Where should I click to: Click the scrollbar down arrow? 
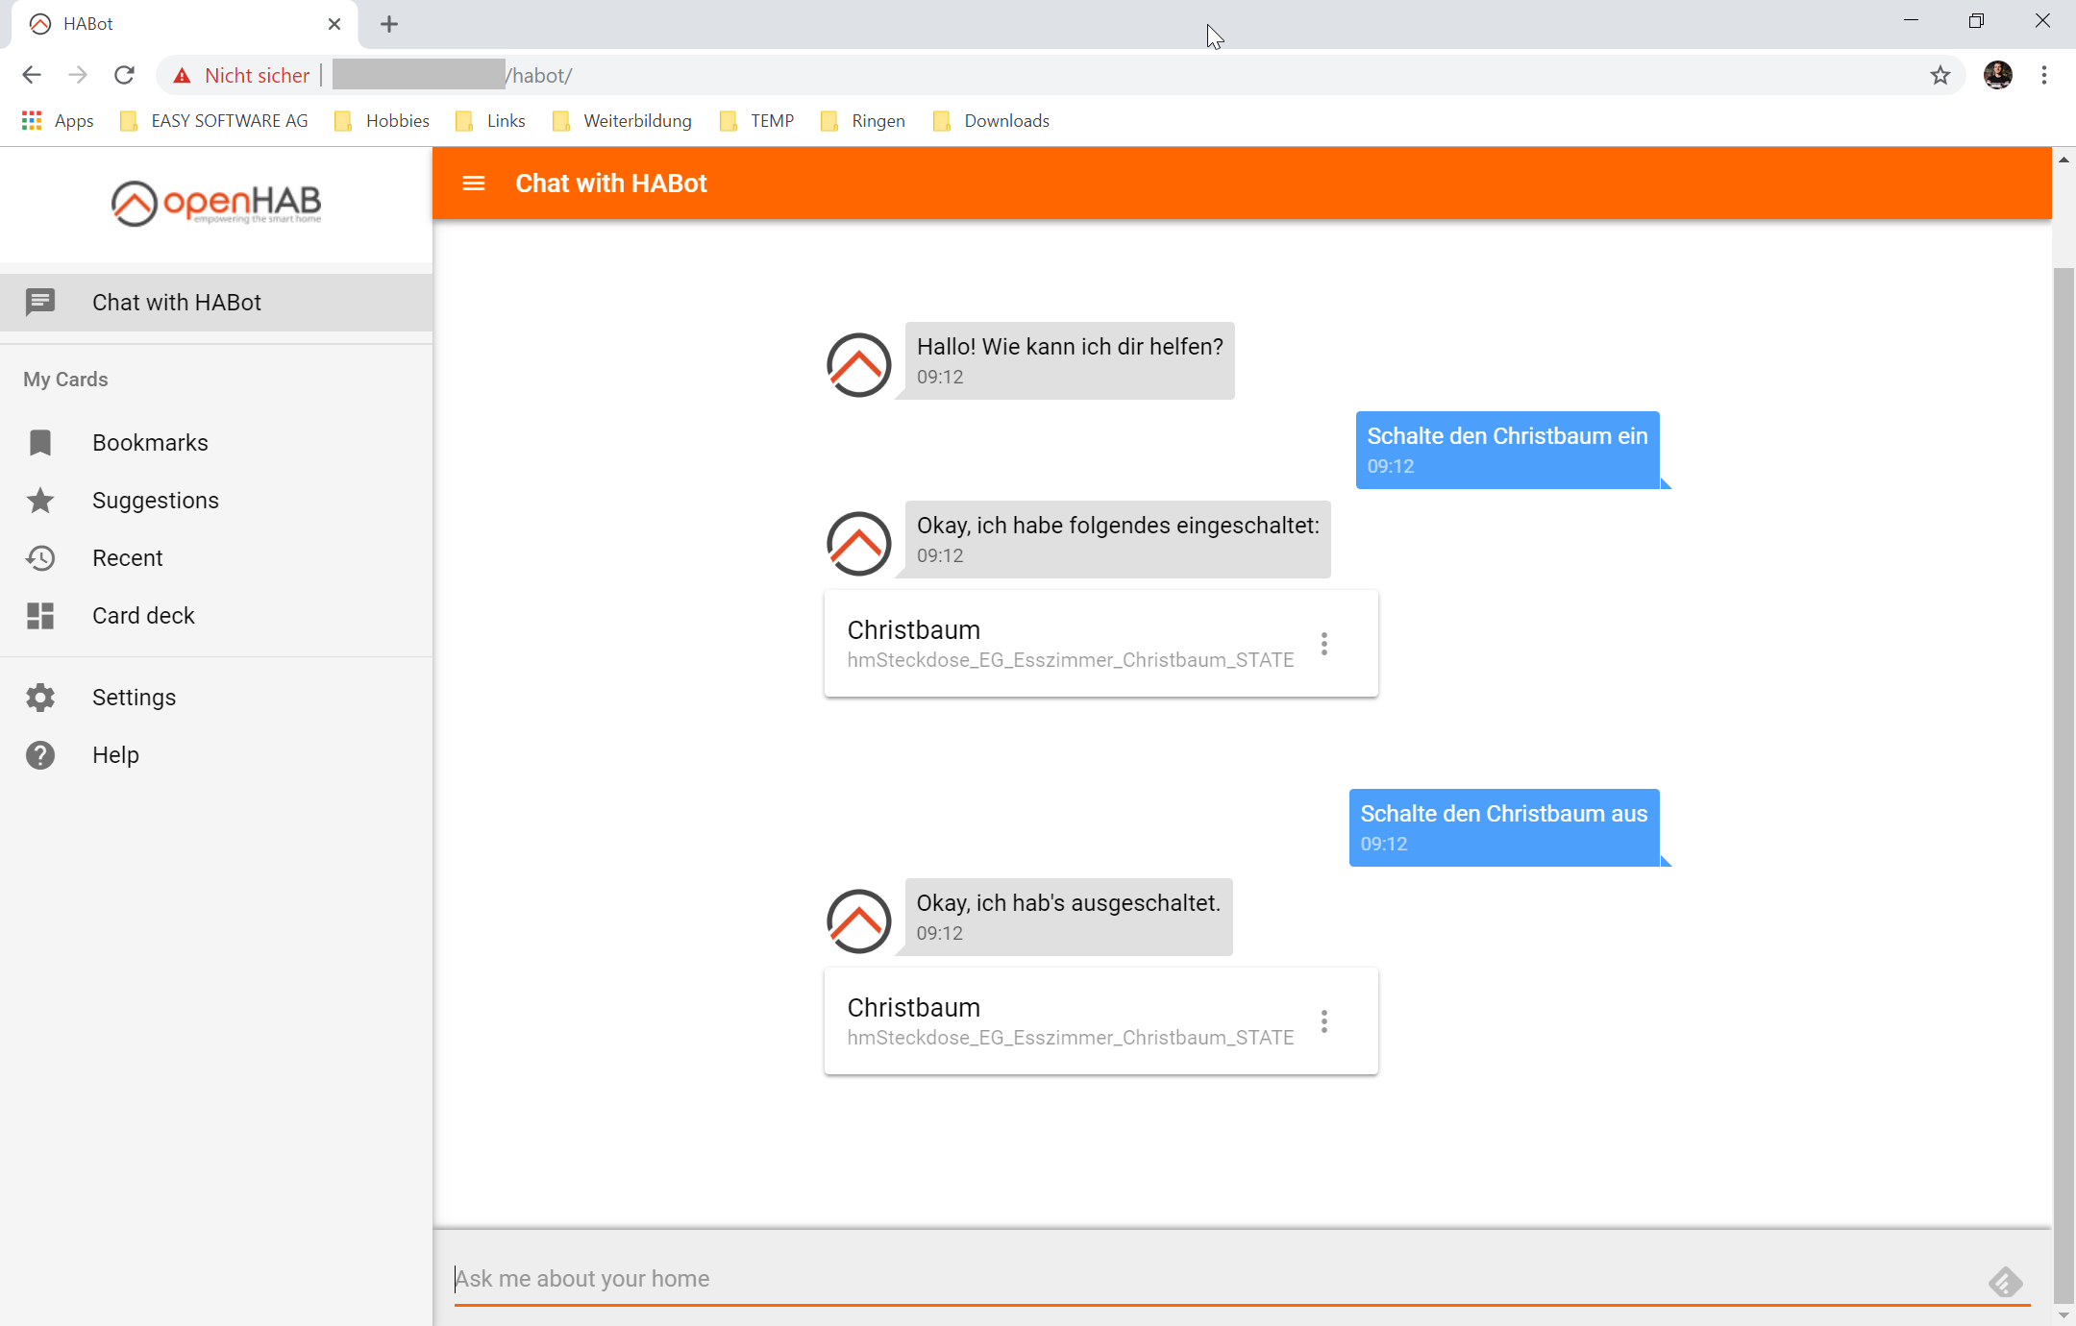point(2064,1314)
